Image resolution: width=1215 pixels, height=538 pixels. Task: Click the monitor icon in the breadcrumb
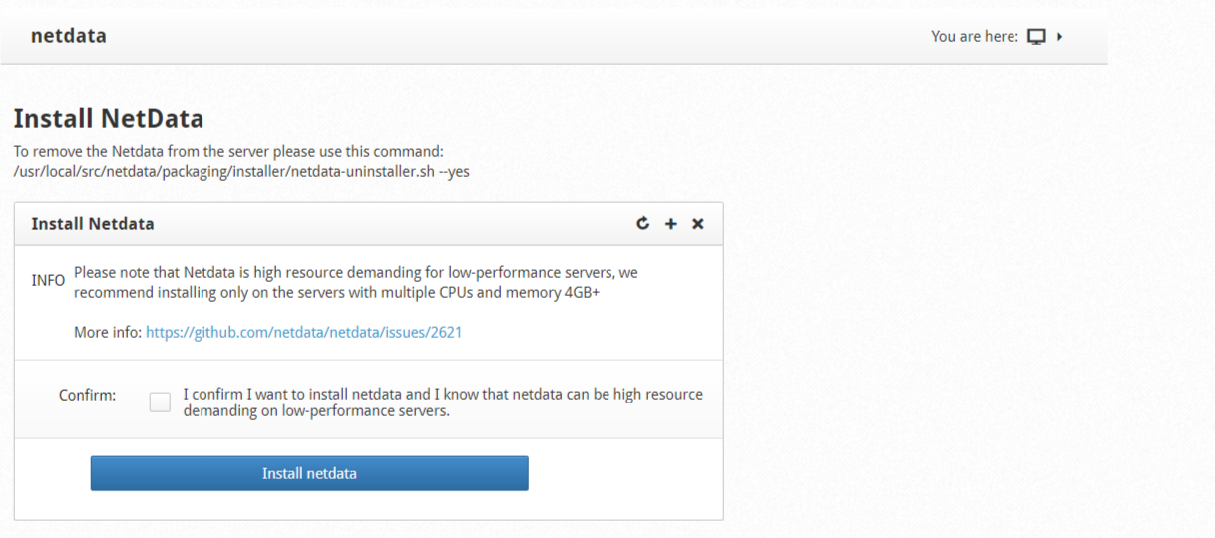(x=1036, y=37)
